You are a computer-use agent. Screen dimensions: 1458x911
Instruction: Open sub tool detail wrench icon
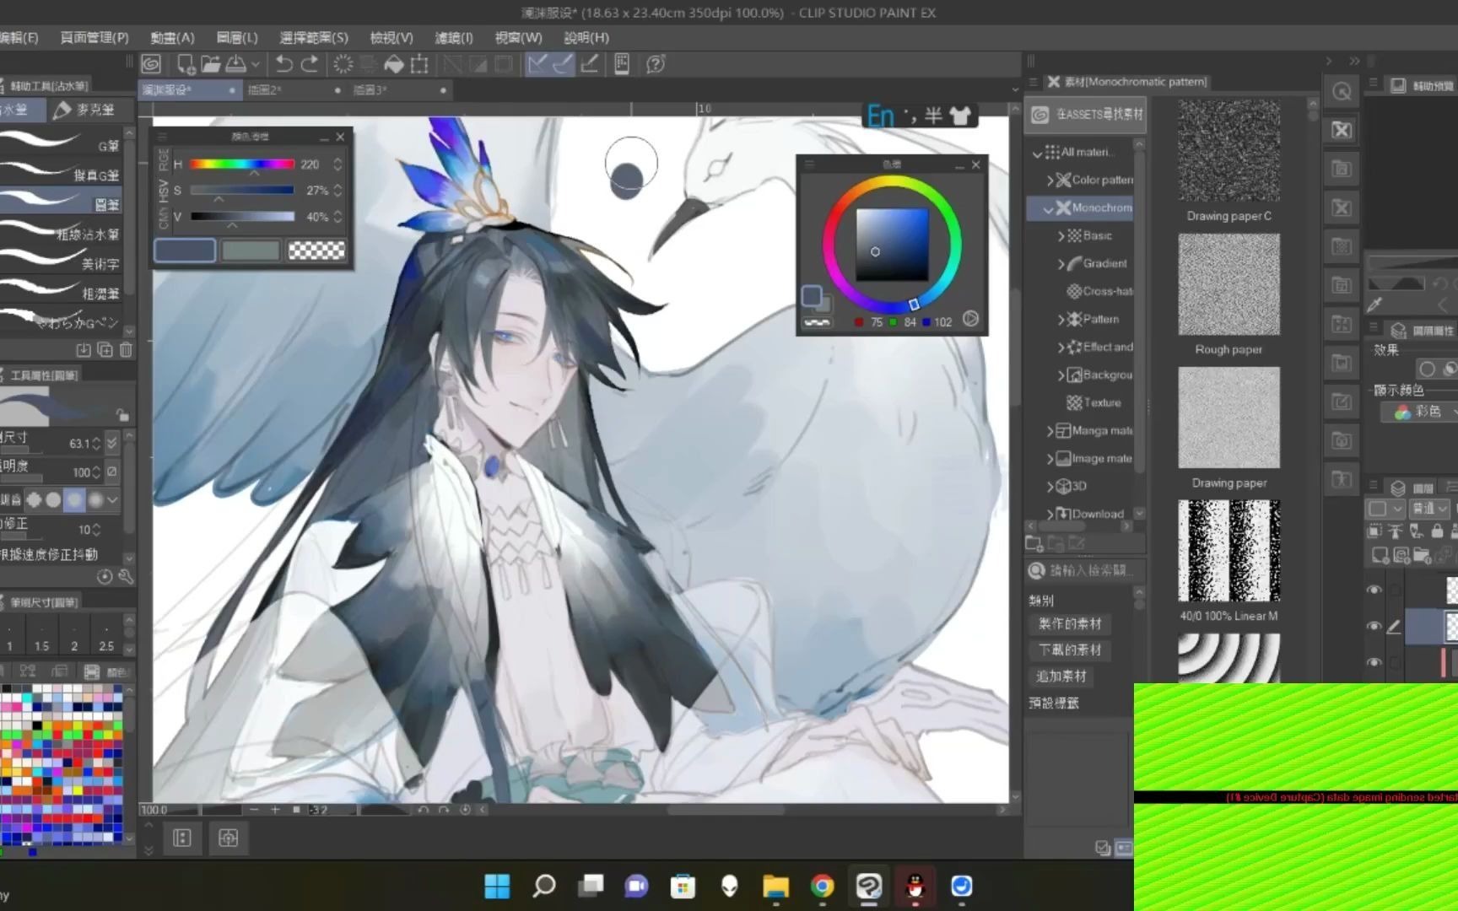coord(126,577)
